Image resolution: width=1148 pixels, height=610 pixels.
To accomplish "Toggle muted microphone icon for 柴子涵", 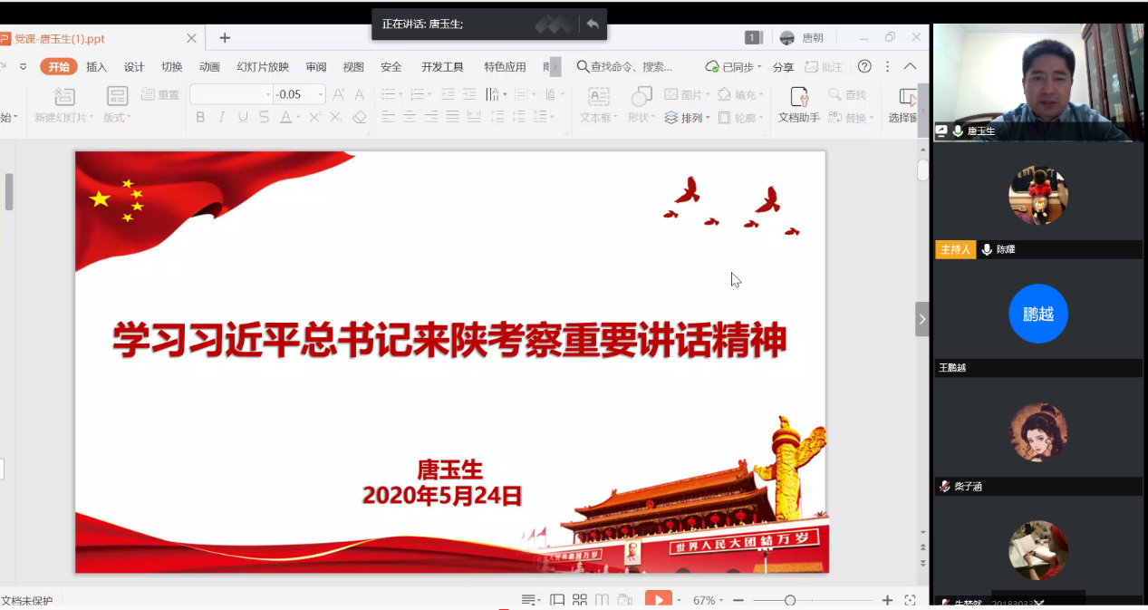I will 945,487.
